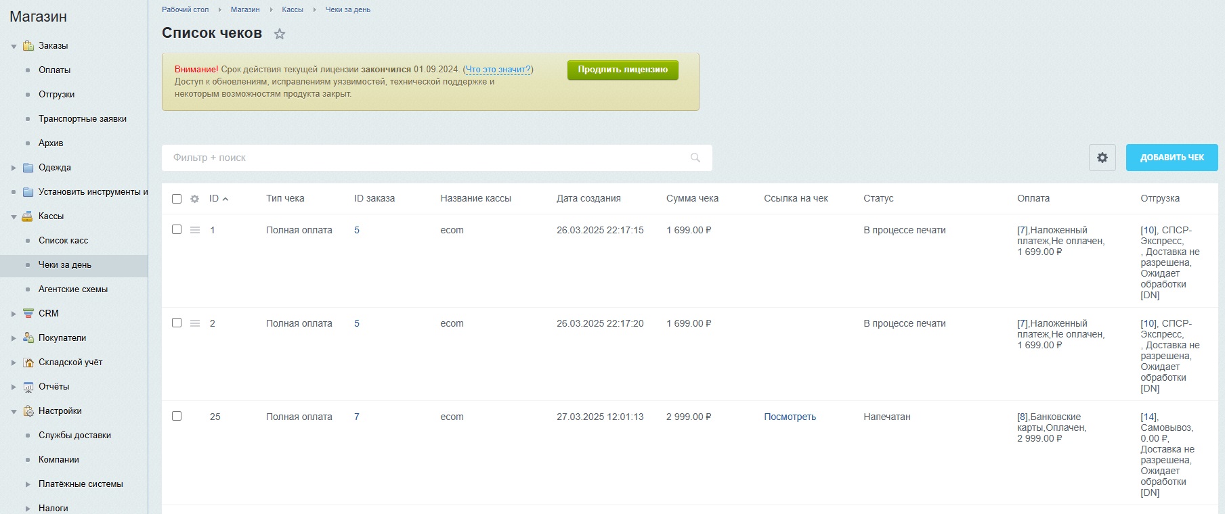Click the Фильтр + поиск input field
This screenshot has width=1225, height=514.
coord(427,158)
